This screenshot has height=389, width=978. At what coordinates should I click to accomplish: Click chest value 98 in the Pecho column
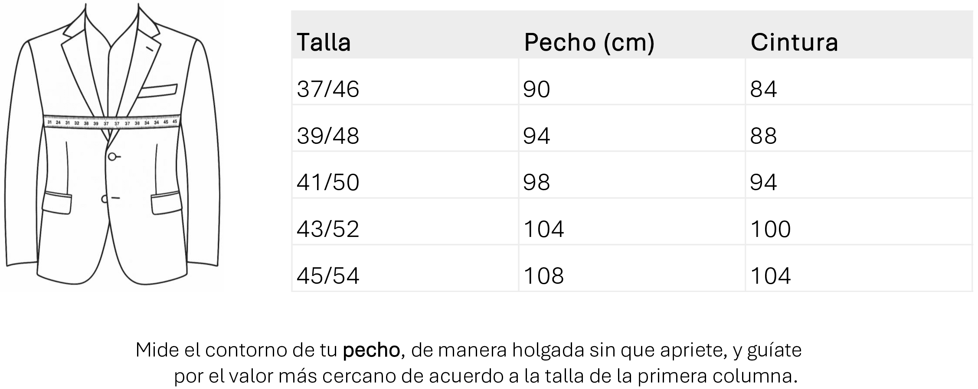pos(536,182)
